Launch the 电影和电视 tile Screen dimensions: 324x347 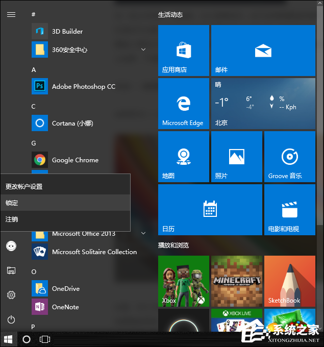pos(289,209)
